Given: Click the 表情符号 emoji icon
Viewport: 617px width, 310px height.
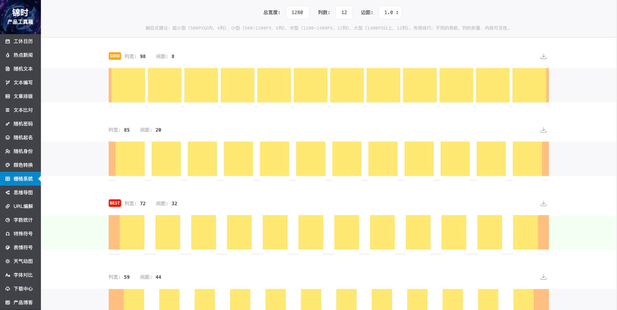Looking at the screenshot, I should pyautogui.click(x=8, y=247).
